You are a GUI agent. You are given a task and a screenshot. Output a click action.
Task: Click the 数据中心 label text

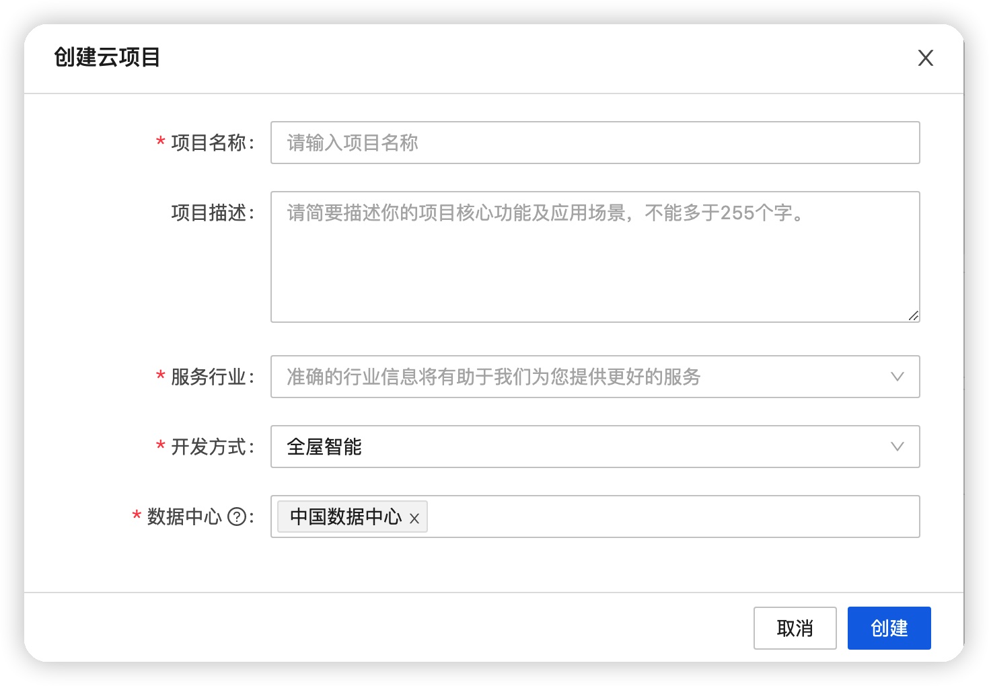(184, 517)
